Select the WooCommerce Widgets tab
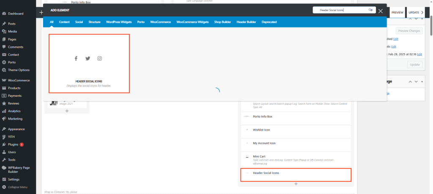 tap(192, 22)
